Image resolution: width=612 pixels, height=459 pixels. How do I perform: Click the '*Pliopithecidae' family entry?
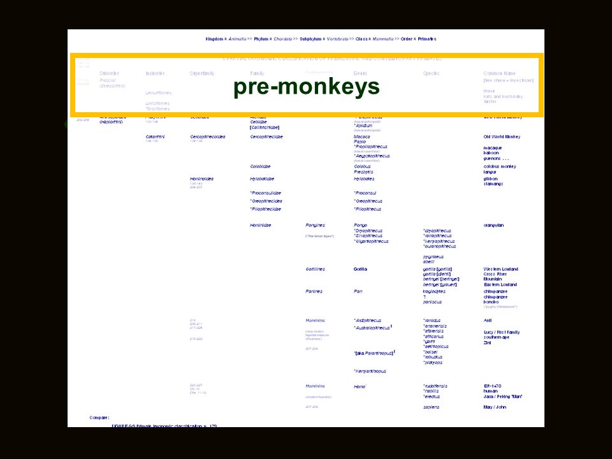point(265,209)
